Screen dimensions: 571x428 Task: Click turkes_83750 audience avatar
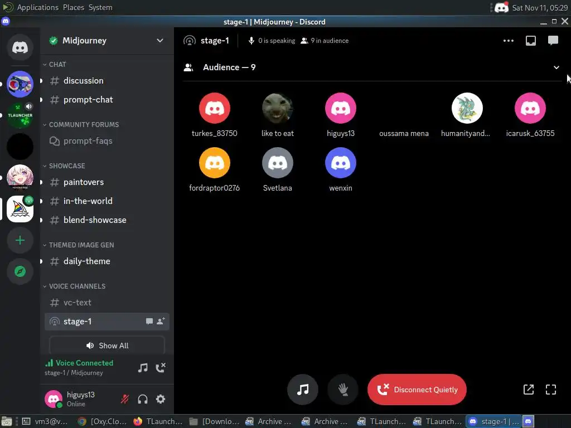(x=215, y=108)
